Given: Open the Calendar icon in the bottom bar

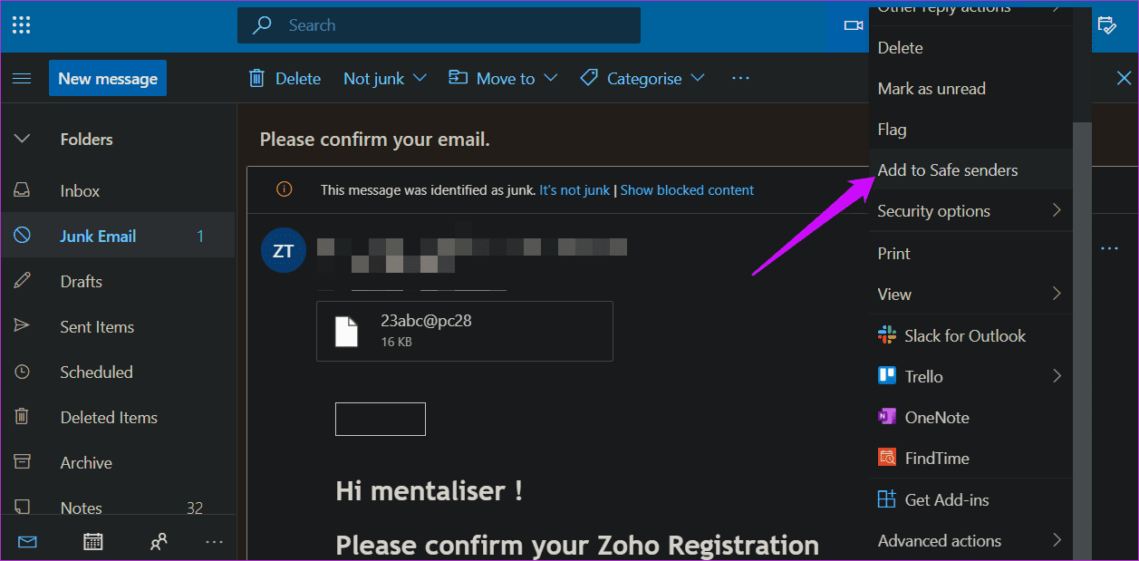Looking at the screenshot, I should (92, 542).
